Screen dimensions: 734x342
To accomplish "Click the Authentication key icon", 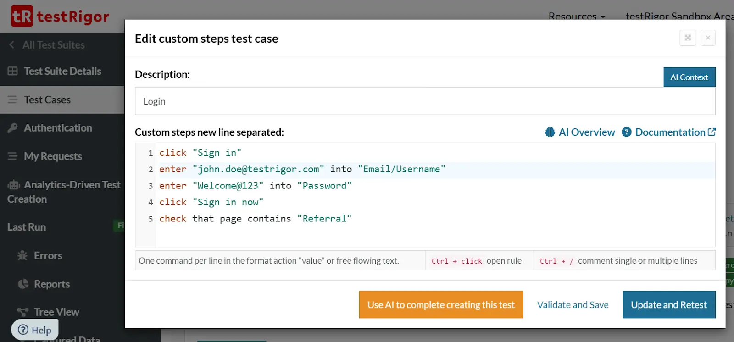I will tap(13, 128).
